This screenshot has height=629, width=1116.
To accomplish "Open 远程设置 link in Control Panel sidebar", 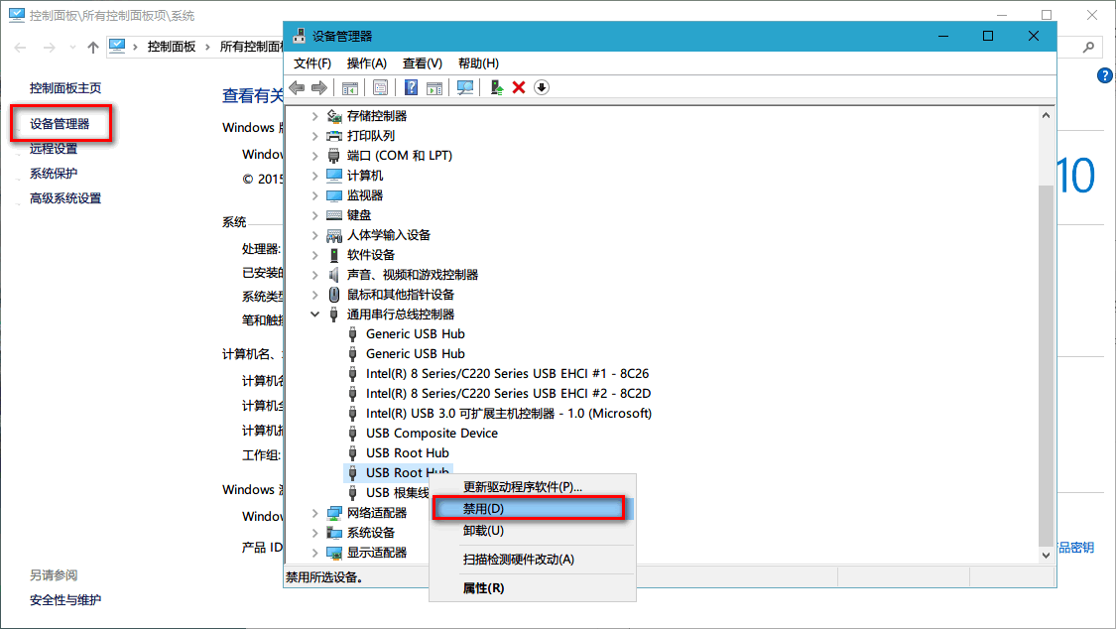I will coord(54,149).
